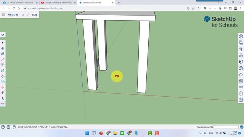The height and width of the screenshot is (137, 244).
Task: Click the SketchUp logo in status bar corner
Action: (x=242, y=127)
